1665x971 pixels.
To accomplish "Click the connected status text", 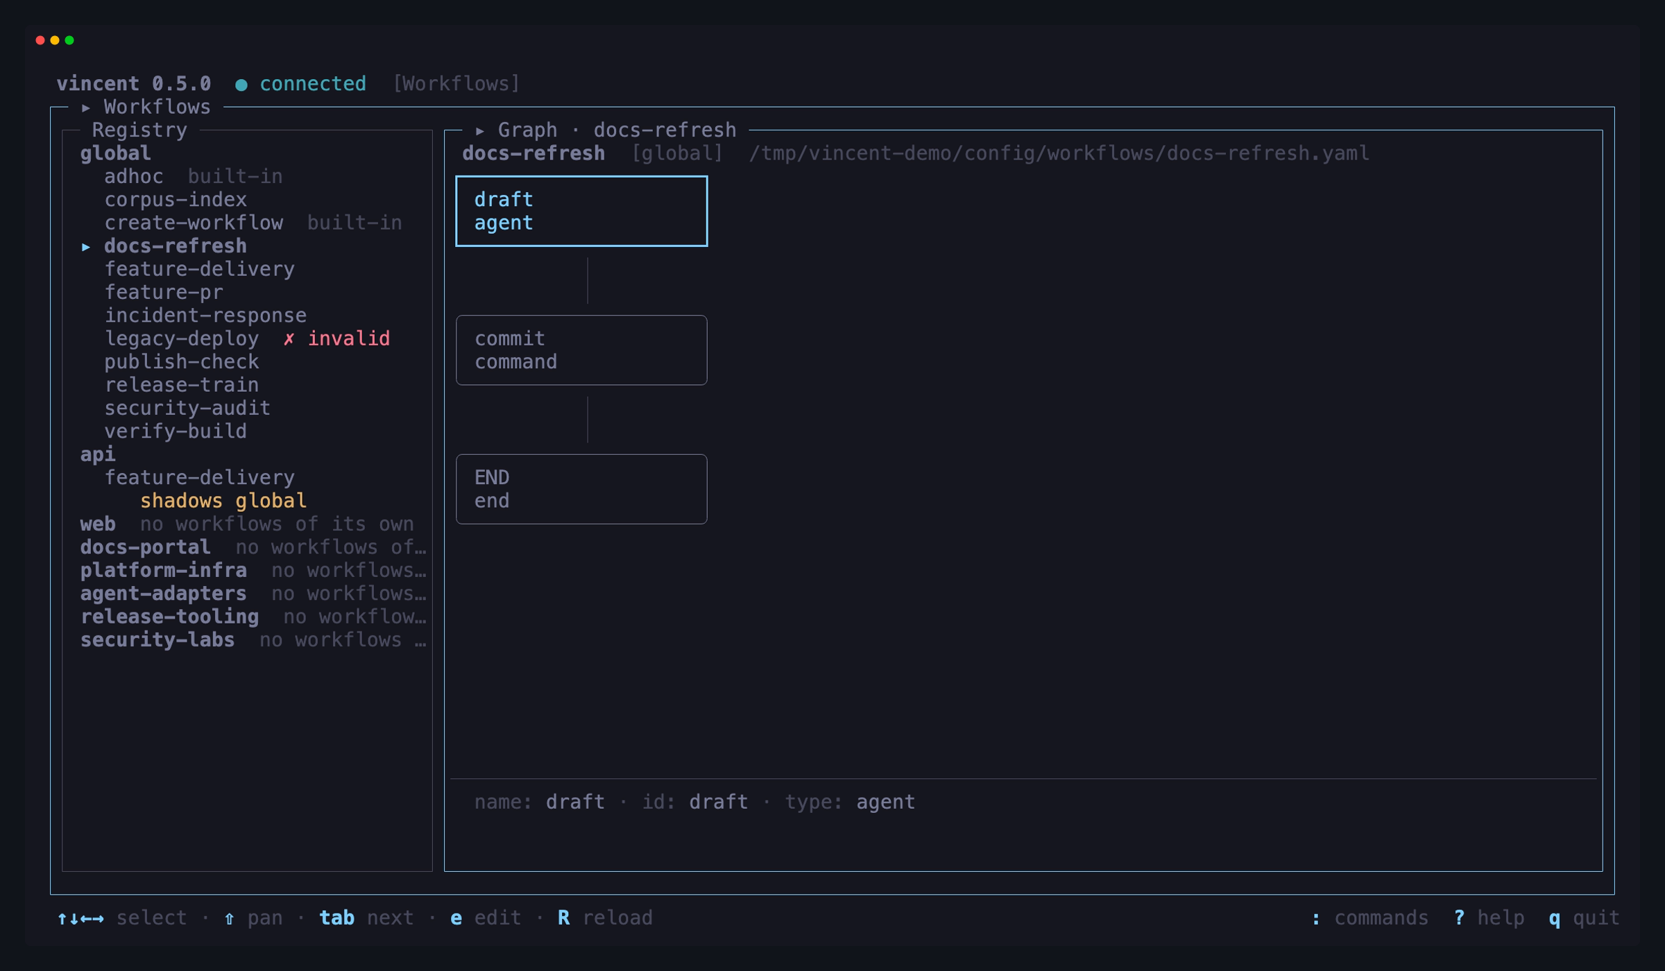I will tap(312, 84).
